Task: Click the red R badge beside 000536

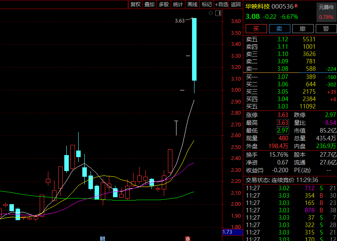Action: click(x=296, y=6)
